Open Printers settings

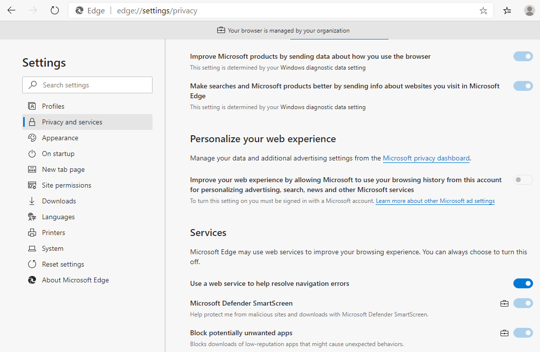[x=87, y=233]
